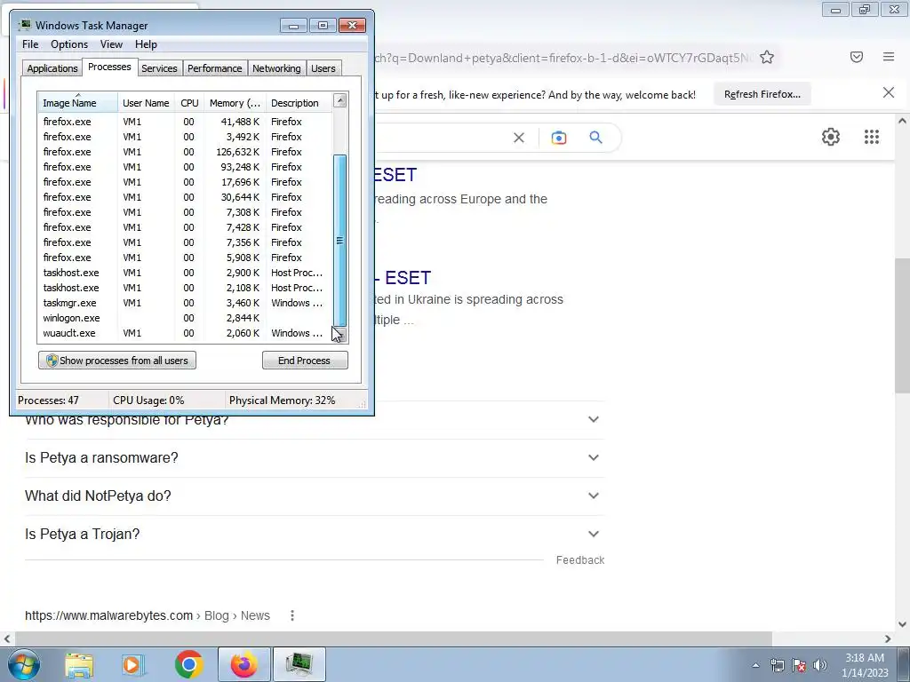Click the page scroll-right arrow
910x682 pixels.
point(888,638)
